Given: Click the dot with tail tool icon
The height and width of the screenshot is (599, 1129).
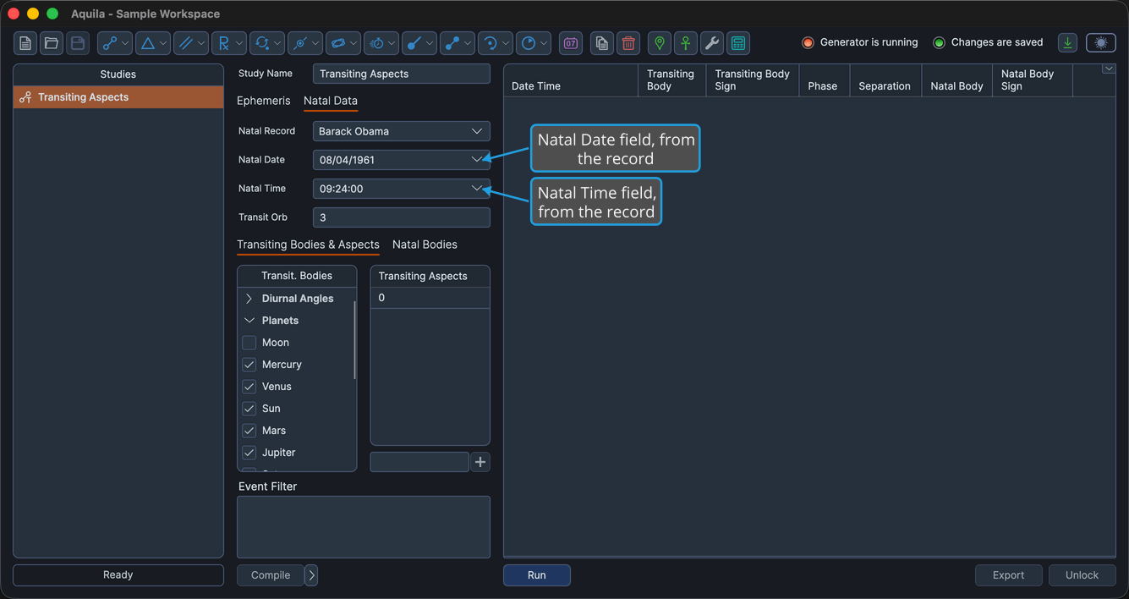Looking at the screenshot, I should tap(414, 43).
